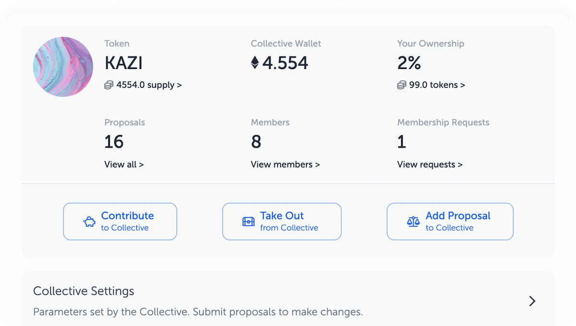Expand Collective Settings with the right chevron
This screenshot has height=326, width=576.
click(x=531, y=301)
